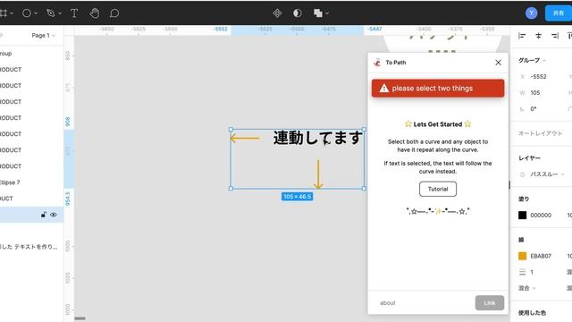Open the shape tools dropdown arrow
This screenshot has height=322, width=572.
36,13
